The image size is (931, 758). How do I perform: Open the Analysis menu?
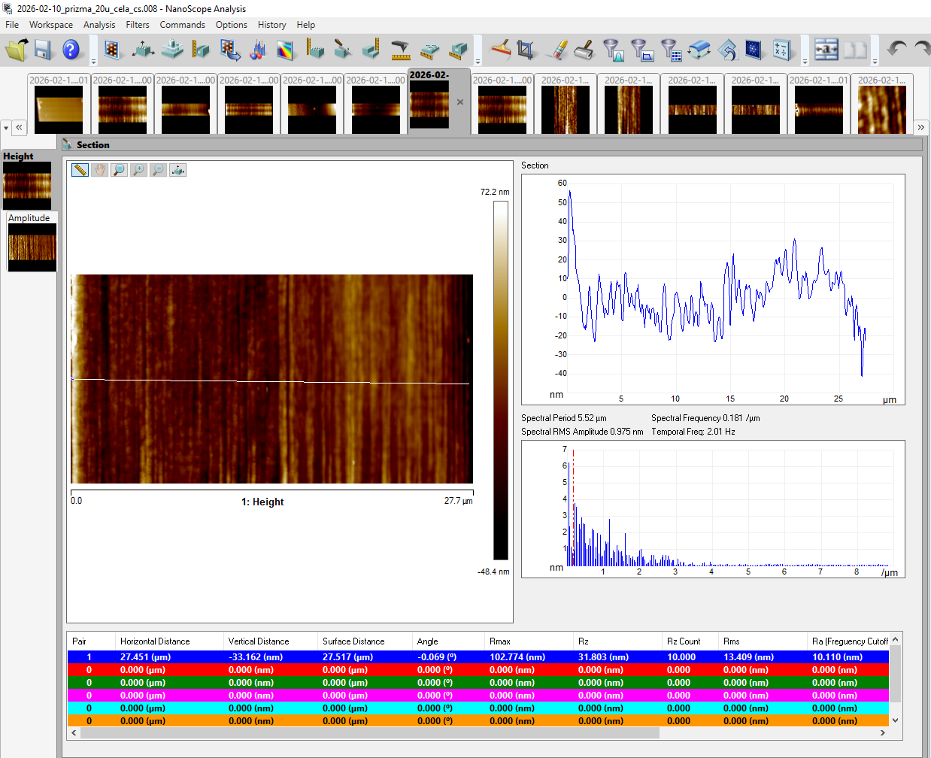point(99,25)
